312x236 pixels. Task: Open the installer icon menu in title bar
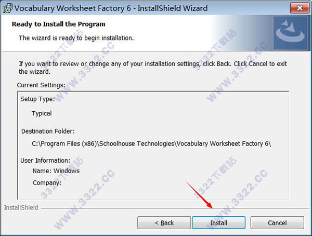[8, 8]
